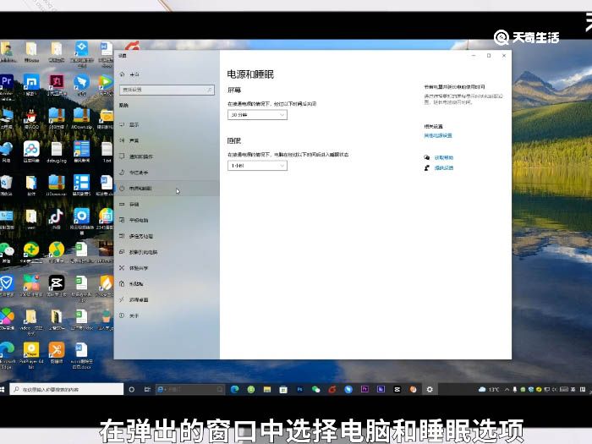Open the 获取帮助 link
The image size is (592, 444).
click(x=444, y=157)
